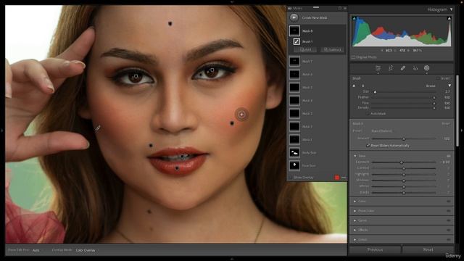This screenshot has height=261, width=464.
Task: Expand the Point Color section
Action: pos(355,211)
